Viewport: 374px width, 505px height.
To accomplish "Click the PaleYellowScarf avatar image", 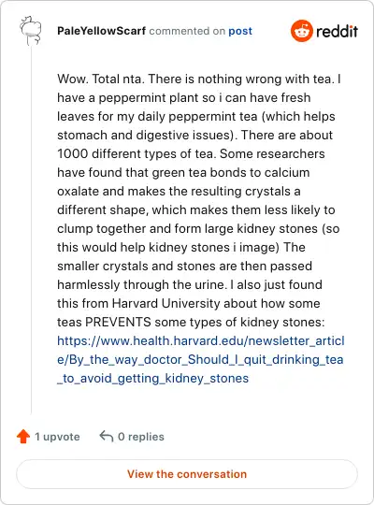I will [x=31, y=31].
